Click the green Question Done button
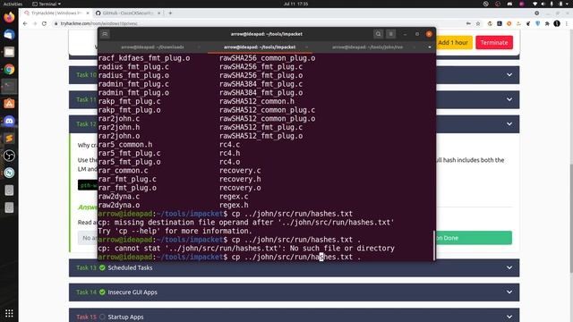Image resolution: width=573 pixels, height=322 pixels. (x=474, y=238)
